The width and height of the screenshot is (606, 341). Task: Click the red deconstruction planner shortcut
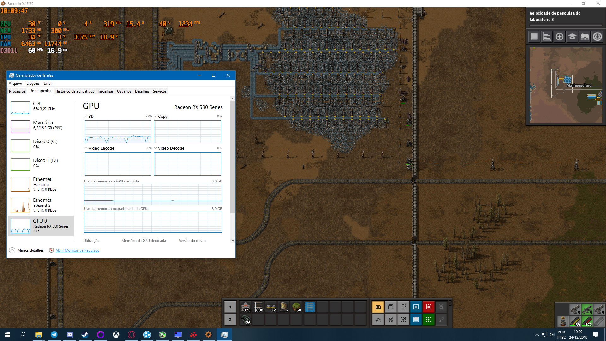[429, 307]
